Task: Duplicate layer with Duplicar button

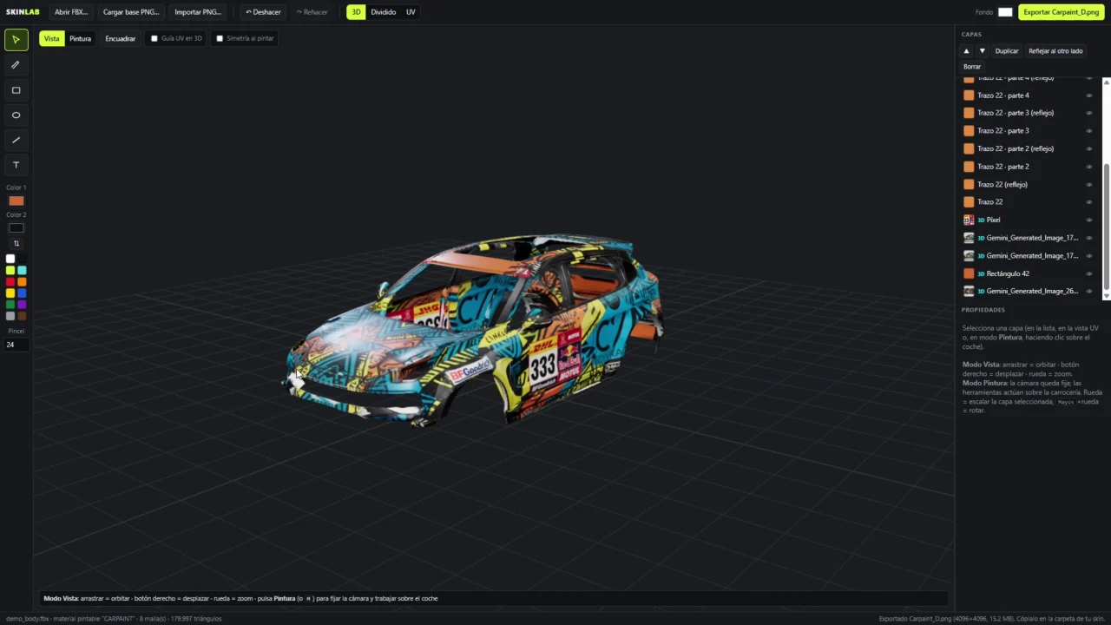Action: point(1007,51)
